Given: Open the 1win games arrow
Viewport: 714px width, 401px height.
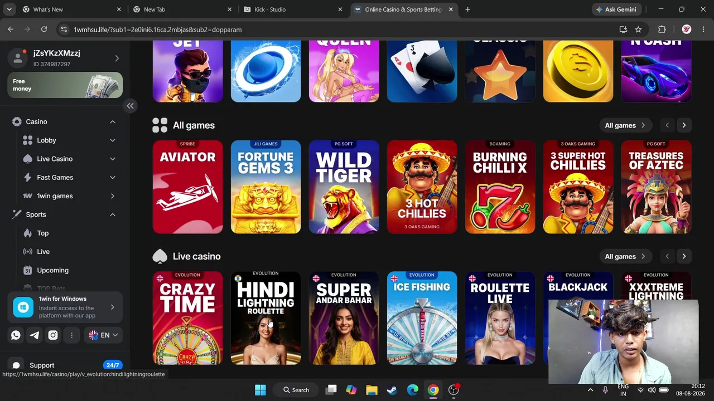Looking at the screenshot, I should point(113,196).
